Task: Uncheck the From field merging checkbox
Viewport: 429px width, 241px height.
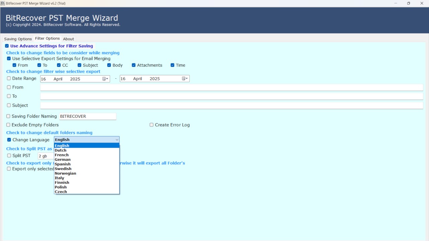Action: [x=14, y=65]
